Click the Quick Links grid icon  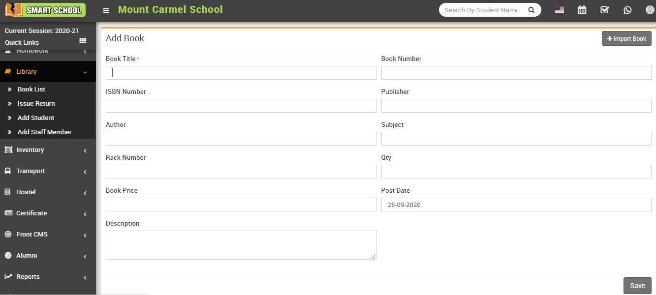point(83,41)
